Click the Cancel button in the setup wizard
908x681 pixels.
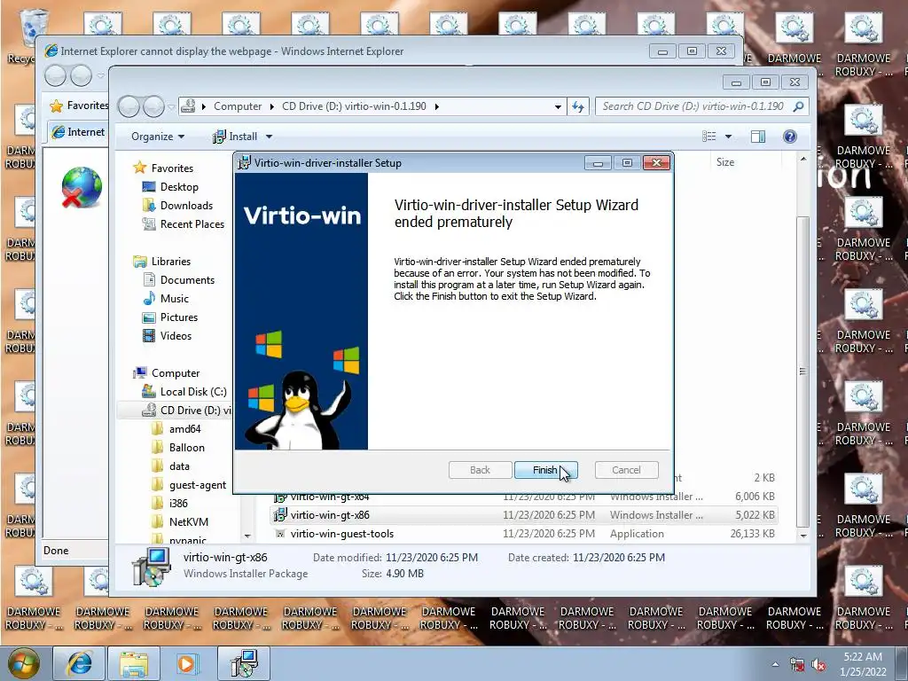coord(626,470)
